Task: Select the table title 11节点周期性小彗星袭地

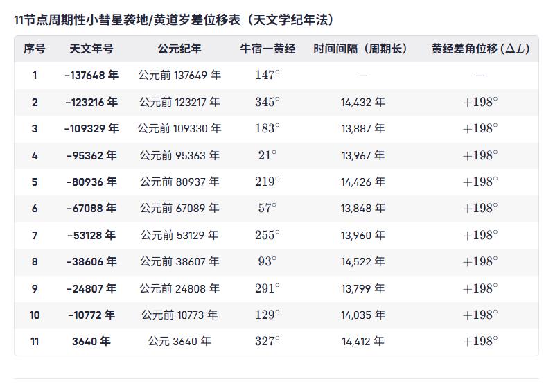Action: pos(82,19)
